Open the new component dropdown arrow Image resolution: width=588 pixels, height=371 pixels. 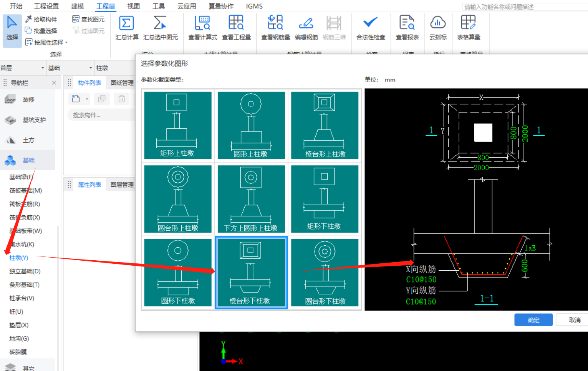pos(87,99)
